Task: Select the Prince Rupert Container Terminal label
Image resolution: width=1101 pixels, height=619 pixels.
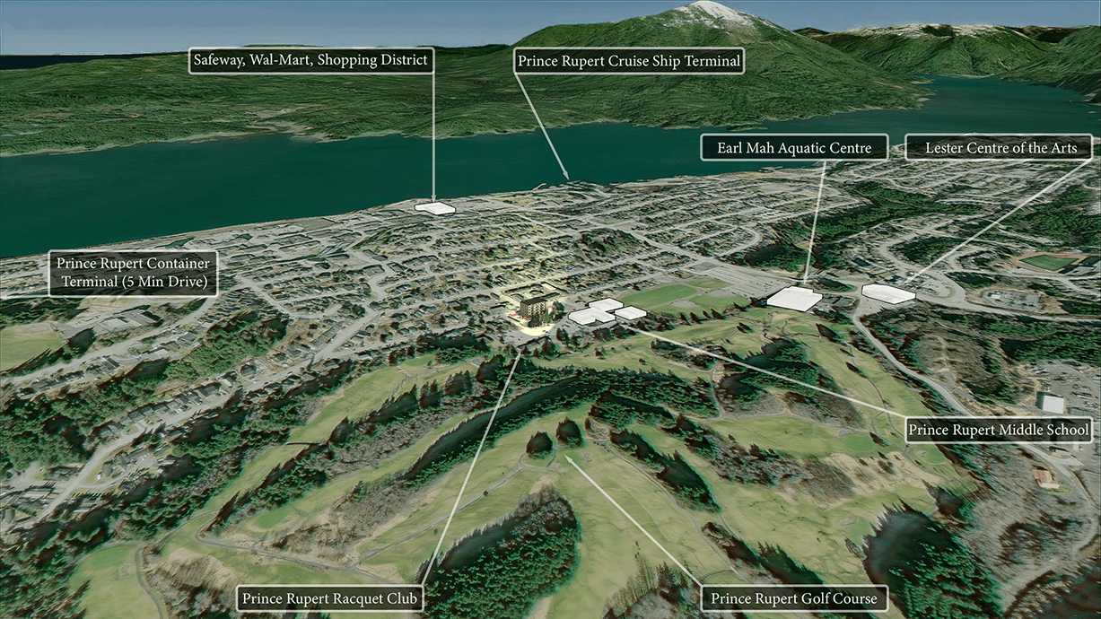Action: click(133, 274)
